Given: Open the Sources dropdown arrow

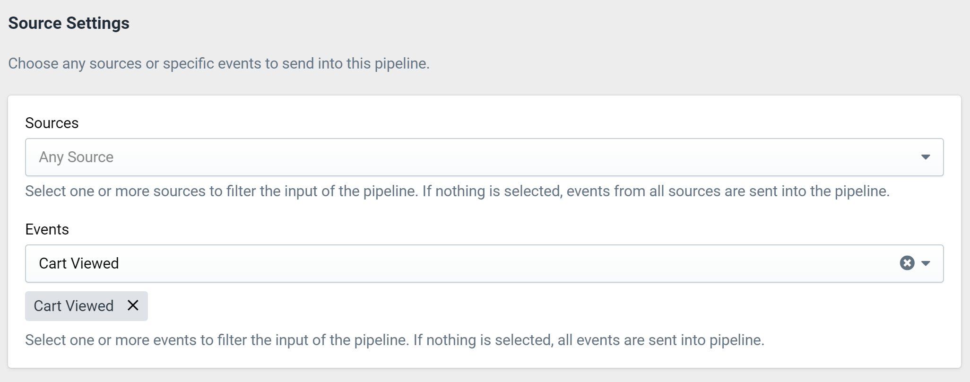Looking at the screenshot, I should coord(926,157).
